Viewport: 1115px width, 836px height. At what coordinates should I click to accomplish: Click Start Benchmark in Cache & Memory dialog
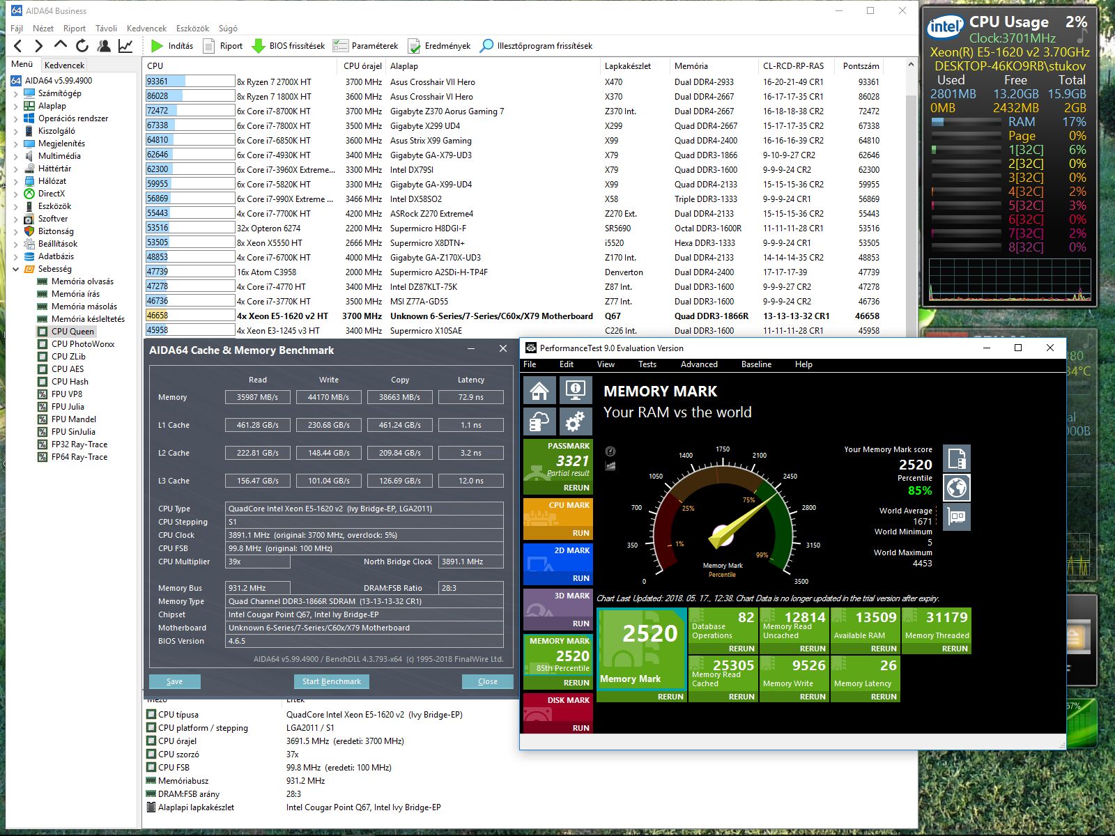pyautogui.click(x=332, y=681)
